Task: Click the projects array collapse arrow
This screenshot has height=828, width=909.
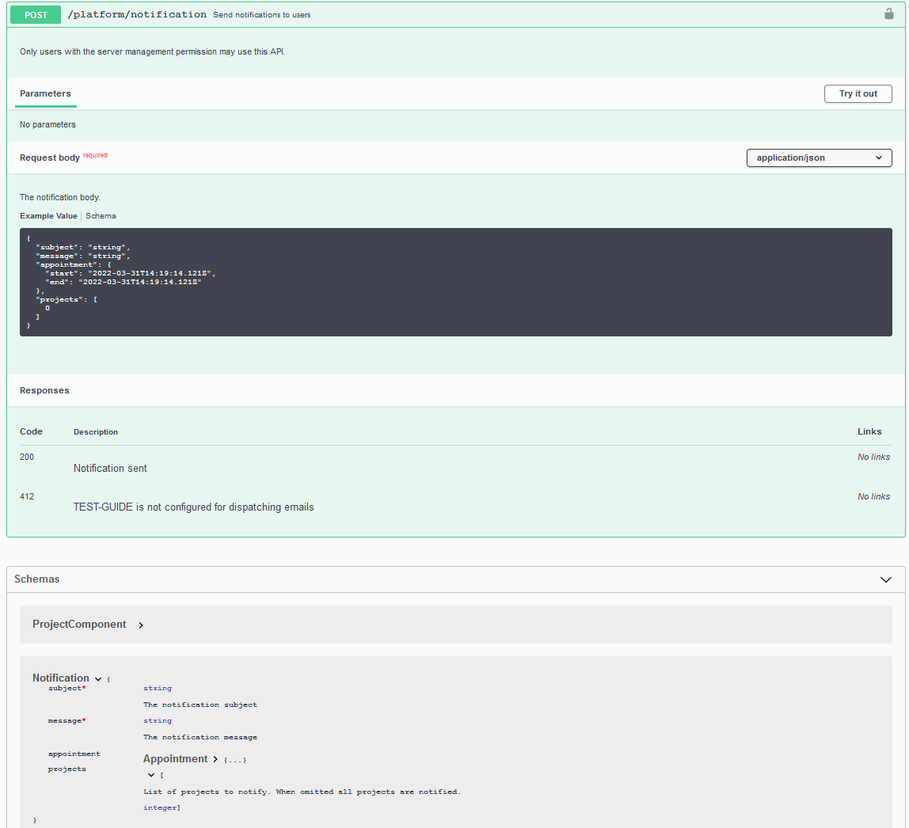Action: (150, 774)
